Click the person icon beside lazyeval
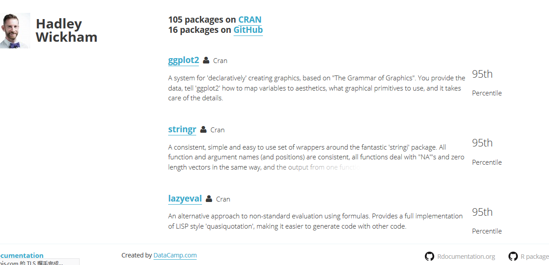This screenshot has height=265, width=549. click(209, 199)
